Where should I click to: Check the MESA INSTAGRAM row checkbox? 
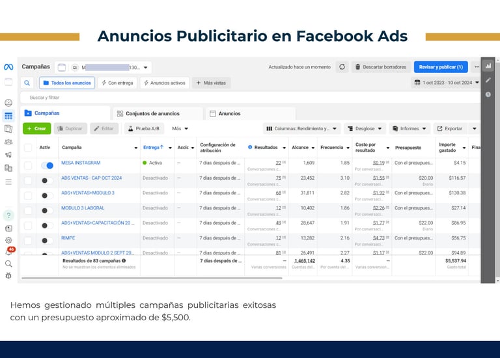[x=28, y=165]
